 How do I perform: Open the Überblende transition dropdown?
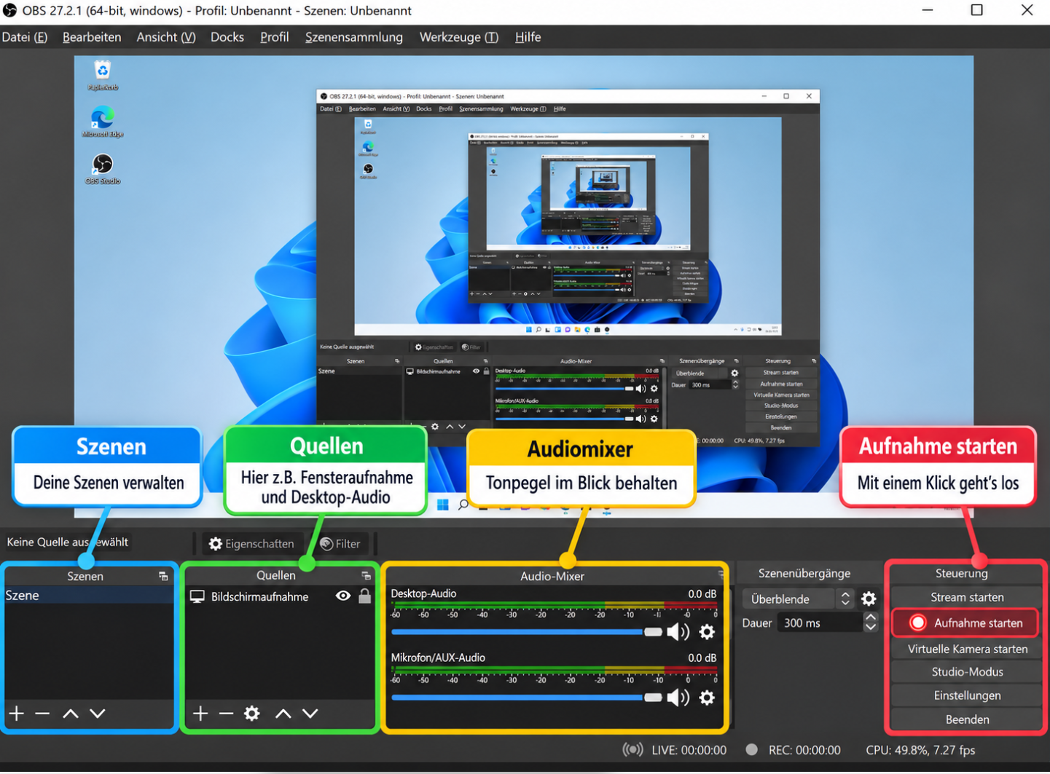tap(798, 599)
